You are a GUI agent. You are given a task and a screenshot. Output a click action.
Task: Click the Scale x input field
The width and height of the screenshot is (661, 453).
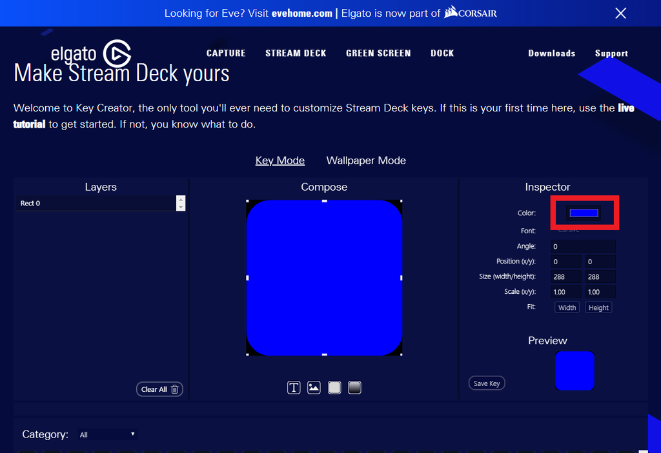click(566, 292)
